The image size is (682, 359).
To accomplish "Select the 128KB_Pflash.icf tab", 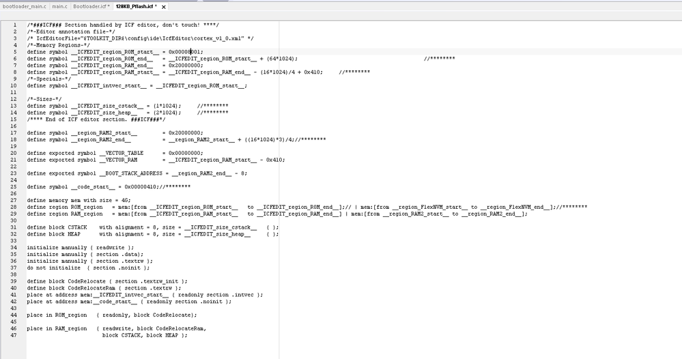I will pyautogui.click(x=136, y=7).
